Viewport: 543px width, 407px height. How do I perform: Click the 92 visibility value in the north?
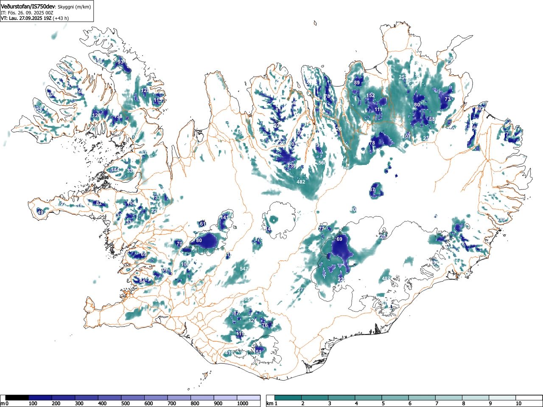pyautogui.click(x=277, y=125)
